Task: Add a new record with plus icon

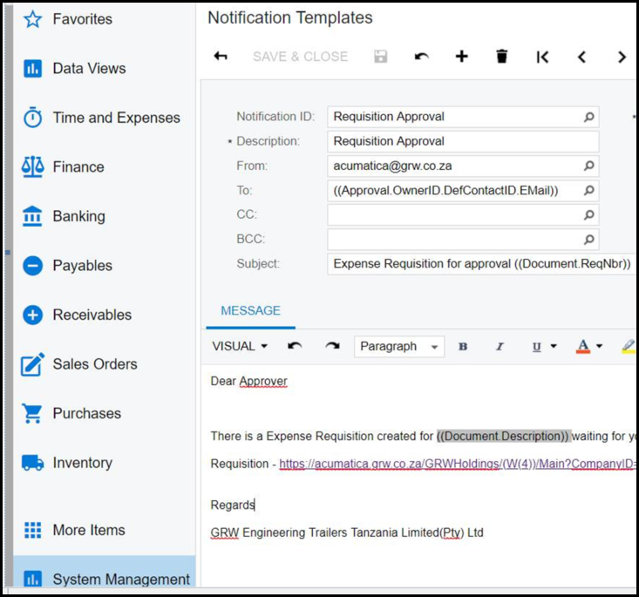Action: pyautogui.click(x=461, y=57)
